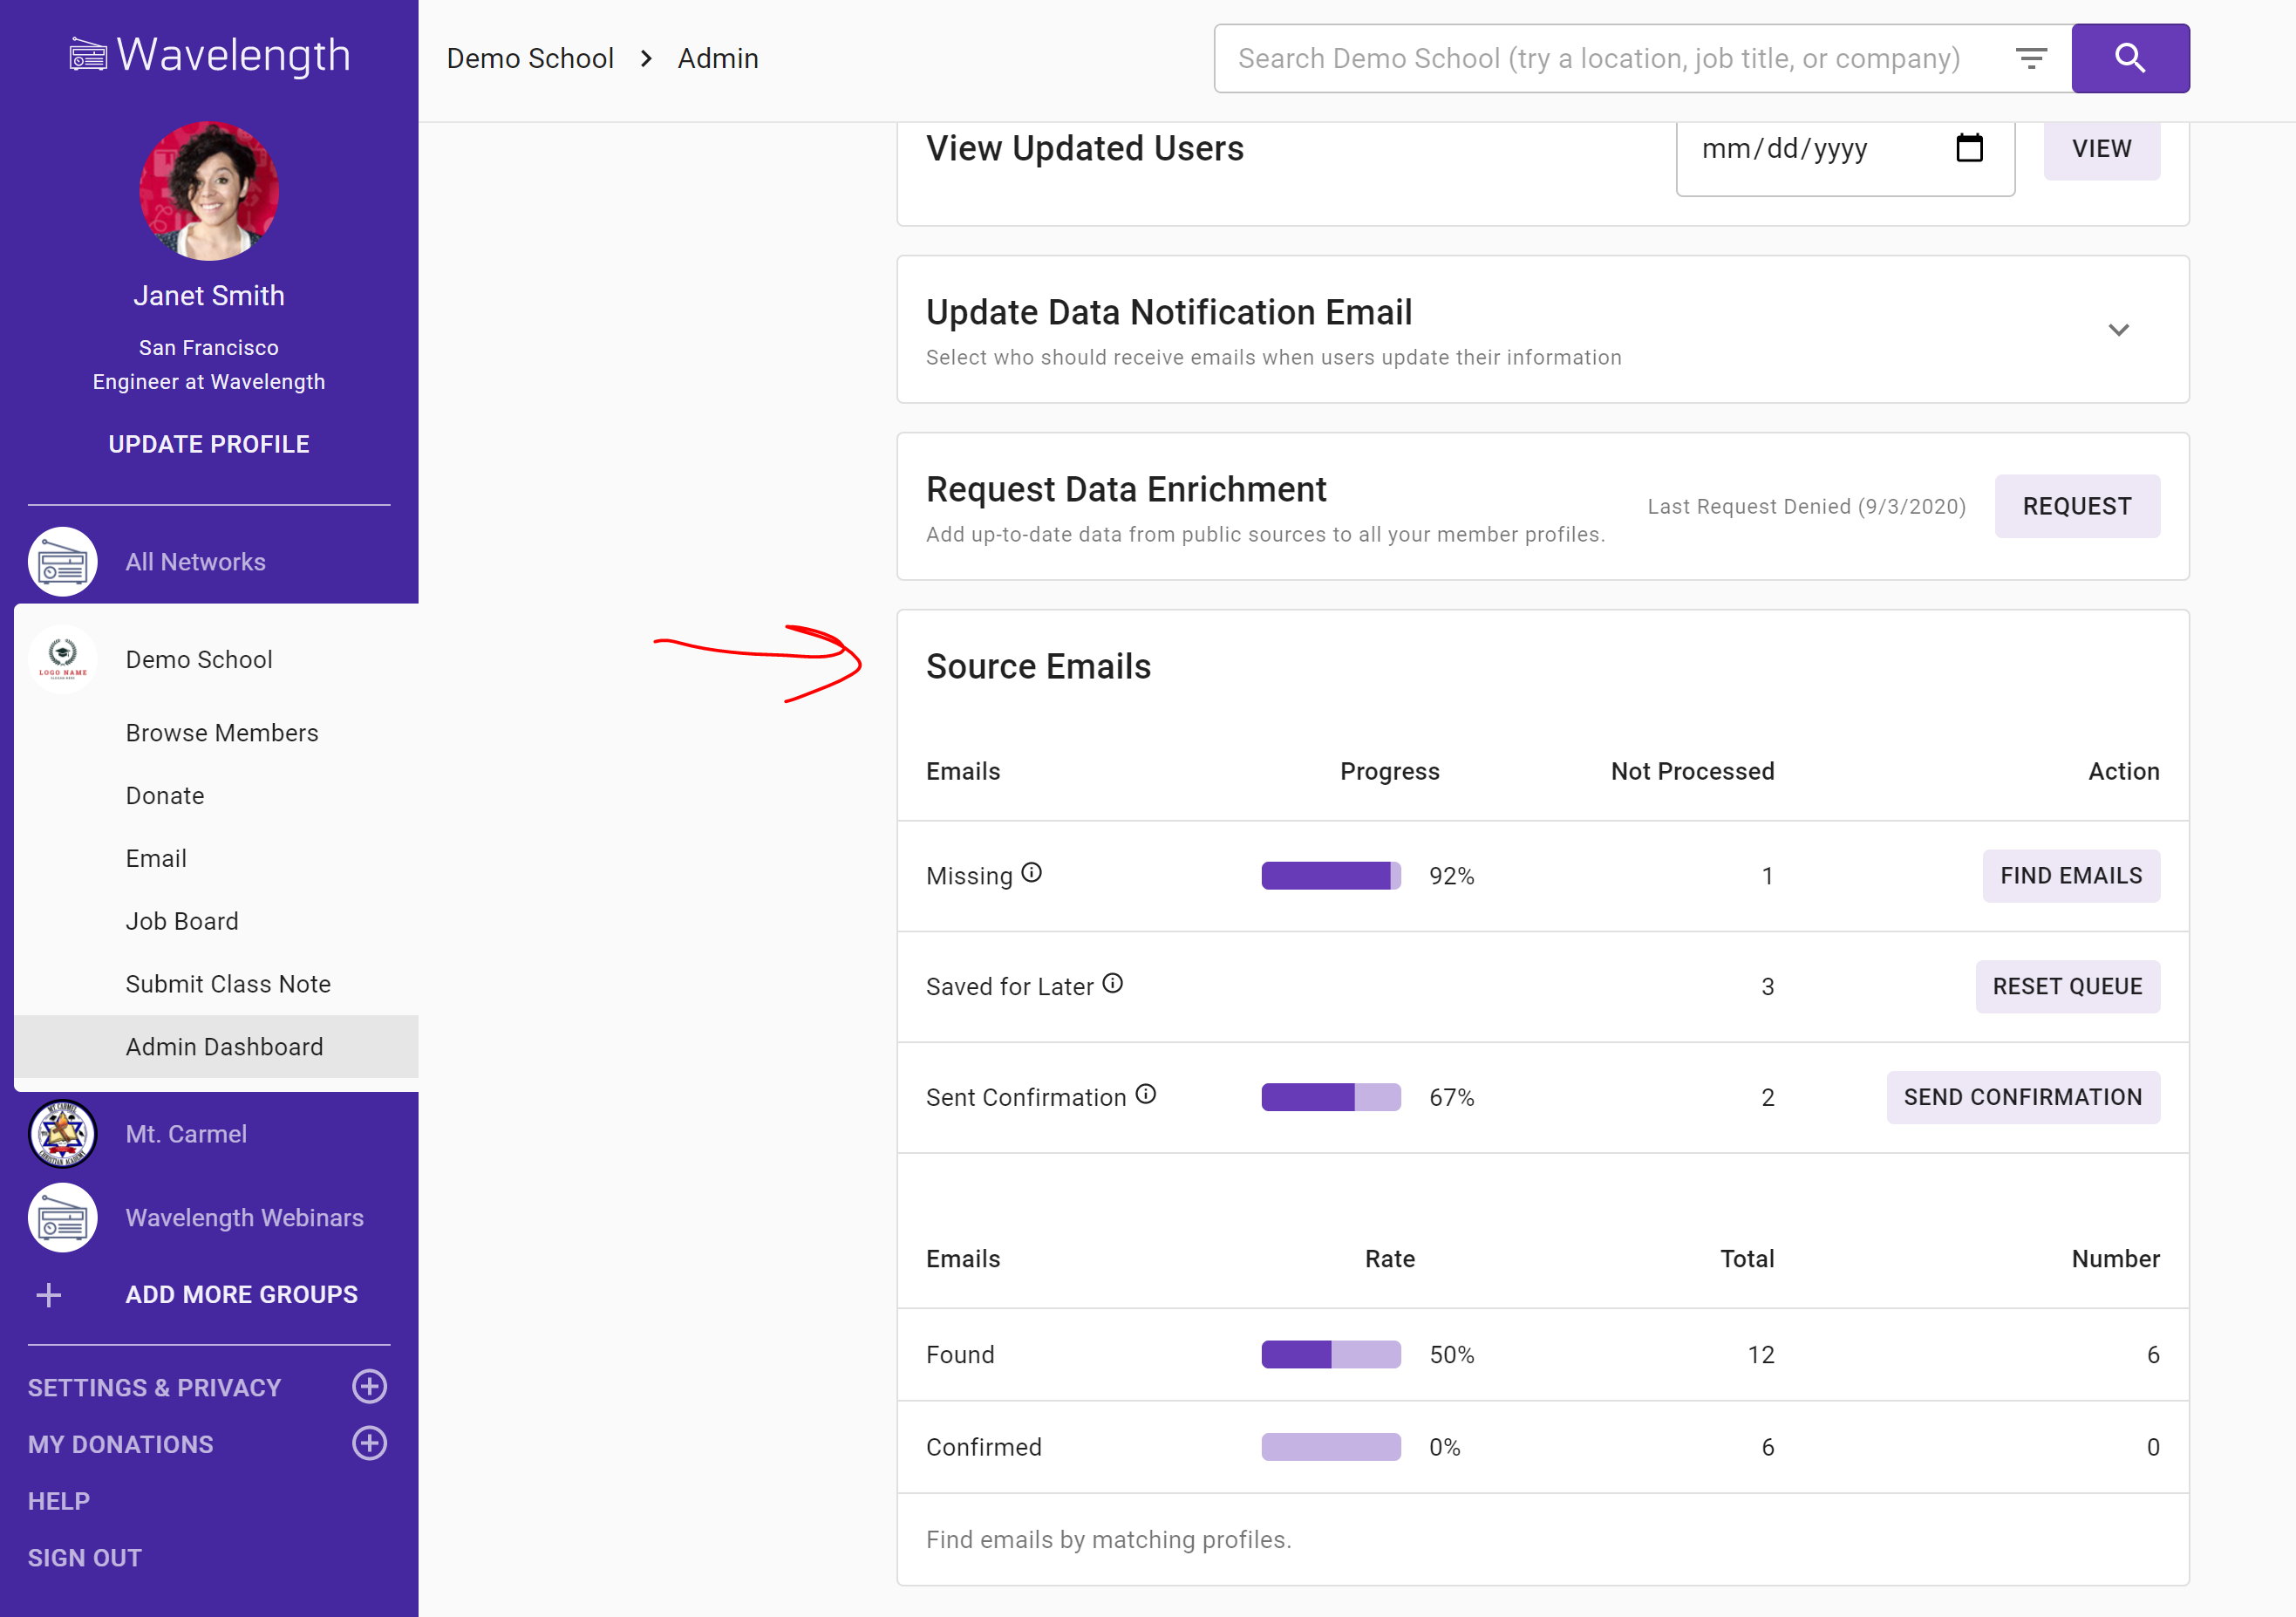This screenshot has width=2296, height=1617.
Task: Click the Find Emails button
Action: click(2070, 876)
